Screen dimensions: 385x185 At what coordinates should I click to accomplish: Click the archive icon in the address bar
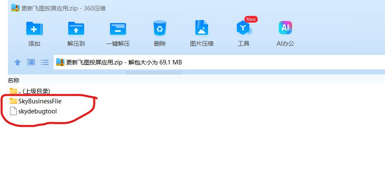point(60,62)
